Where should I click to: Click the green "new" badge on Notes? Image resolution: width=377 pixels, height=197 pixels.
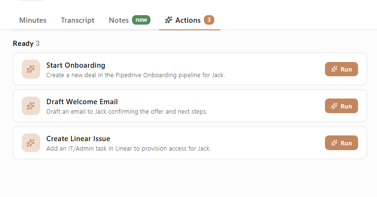(141, 20)
